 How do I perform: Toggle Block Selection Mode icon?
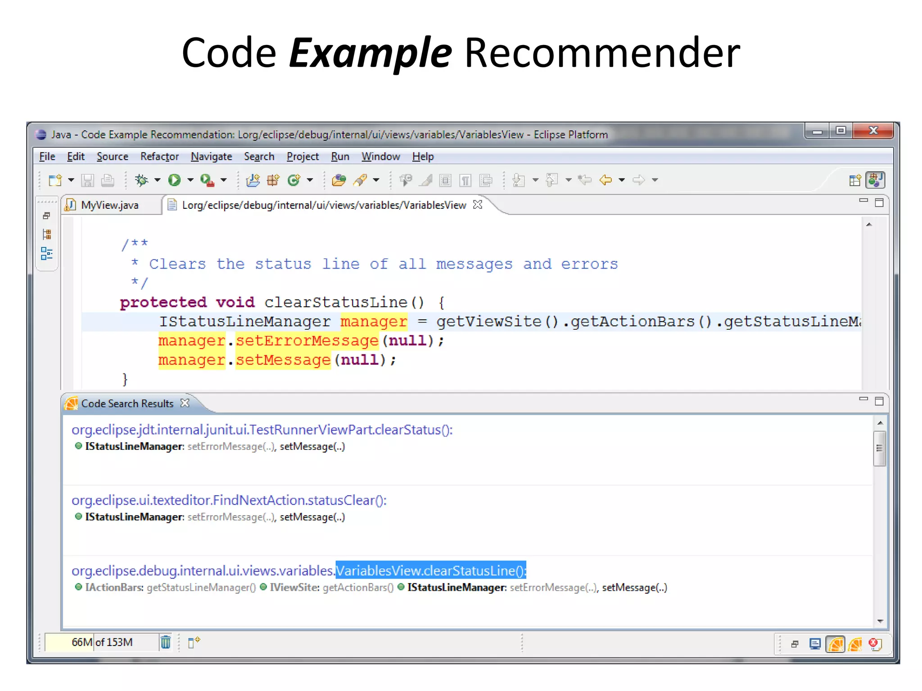(445, 180)
